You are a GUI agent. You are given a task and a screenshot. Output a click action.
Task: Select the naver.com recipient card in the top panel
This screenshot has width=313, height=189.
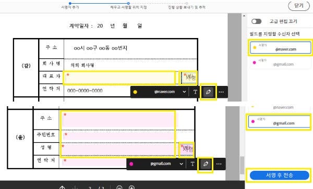coord(281,47)
